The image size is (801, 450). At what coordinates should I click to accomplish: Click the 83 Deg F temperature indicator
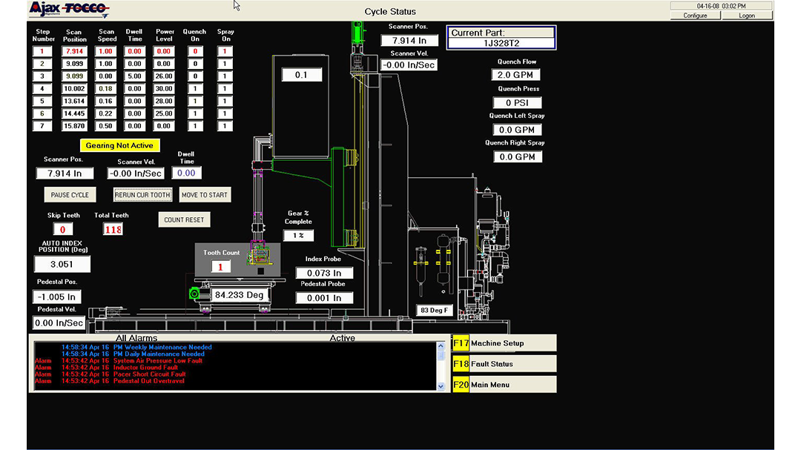click(x=435, y=310)
